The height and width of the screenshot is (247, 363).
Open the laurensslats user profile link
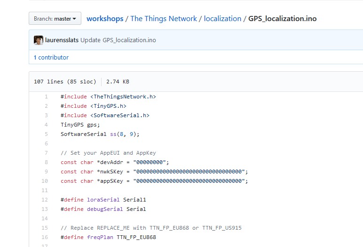tap(62, 40)
